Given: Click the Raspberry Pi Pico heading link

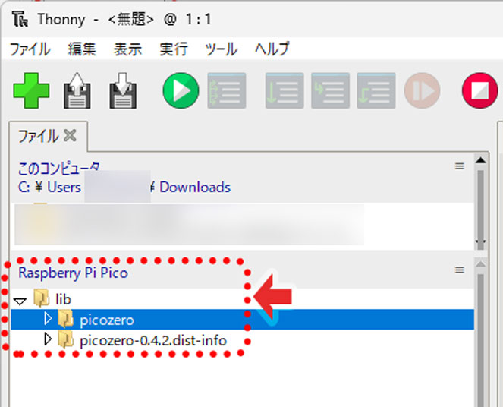Looking at the screenshot, I should (73, 273).
